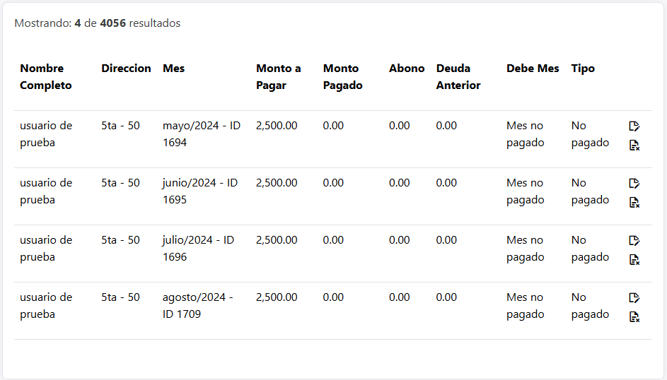Select the Tipo column header
Viewport: 667px width, 380px height.
click(583, 69)
